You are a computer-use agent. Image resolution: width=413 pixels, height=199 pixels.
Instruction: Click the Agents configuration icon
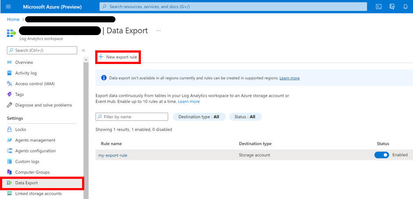10,151
